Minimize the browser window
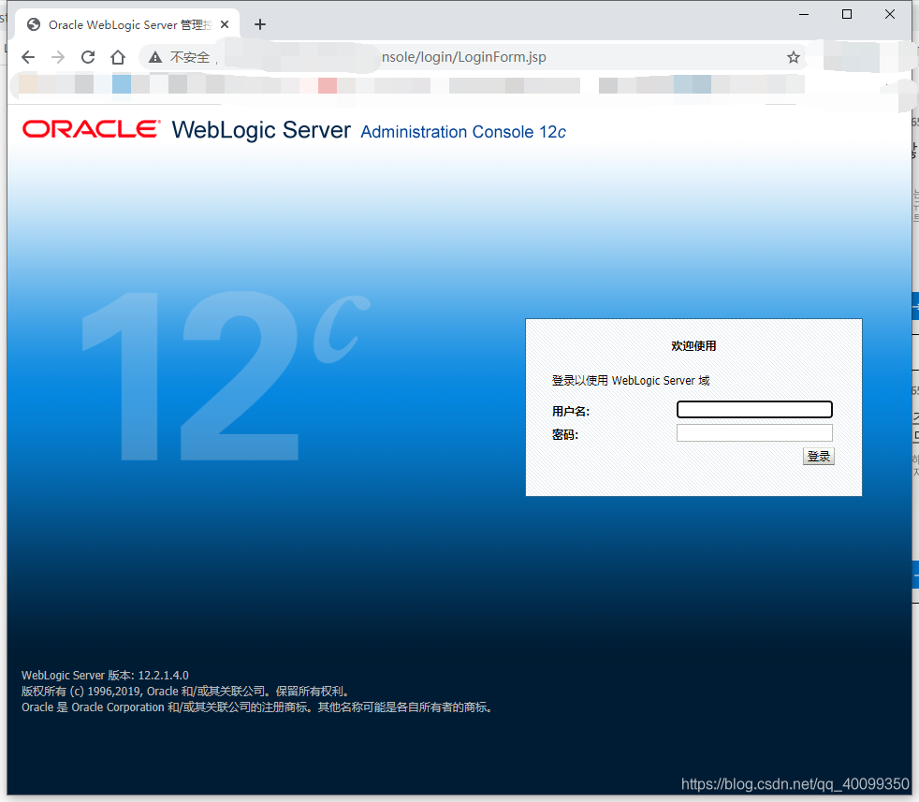Image resolution: width=919 pixels, height=802 pixels. (x=803, y=14)
